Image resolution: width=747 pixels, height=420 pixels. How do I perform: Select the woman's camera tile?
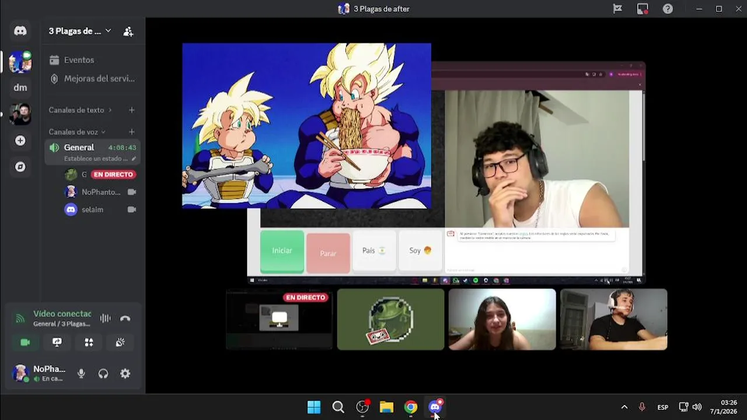[502, 319]
